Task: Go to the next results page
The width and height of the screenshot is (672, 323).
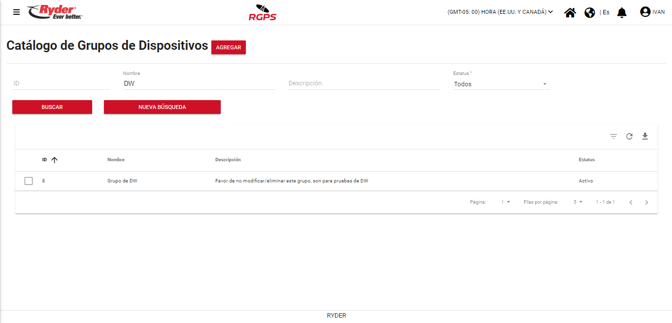Action: coord(646,202)
